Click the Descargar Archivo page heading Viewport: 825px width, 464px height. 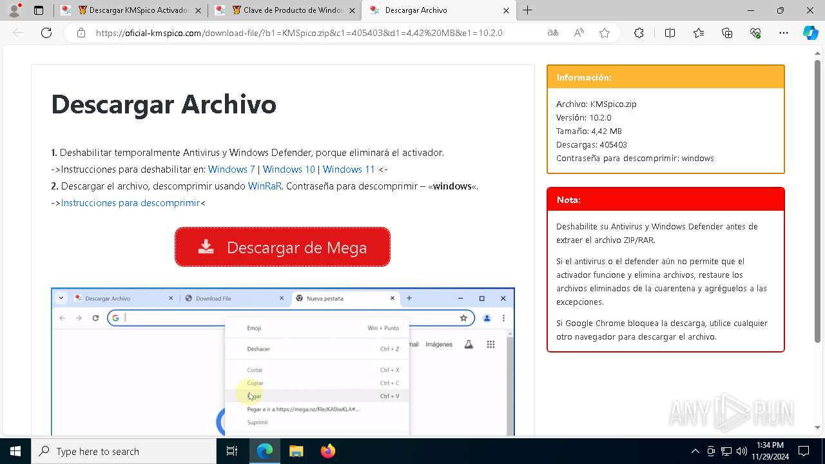164,104
